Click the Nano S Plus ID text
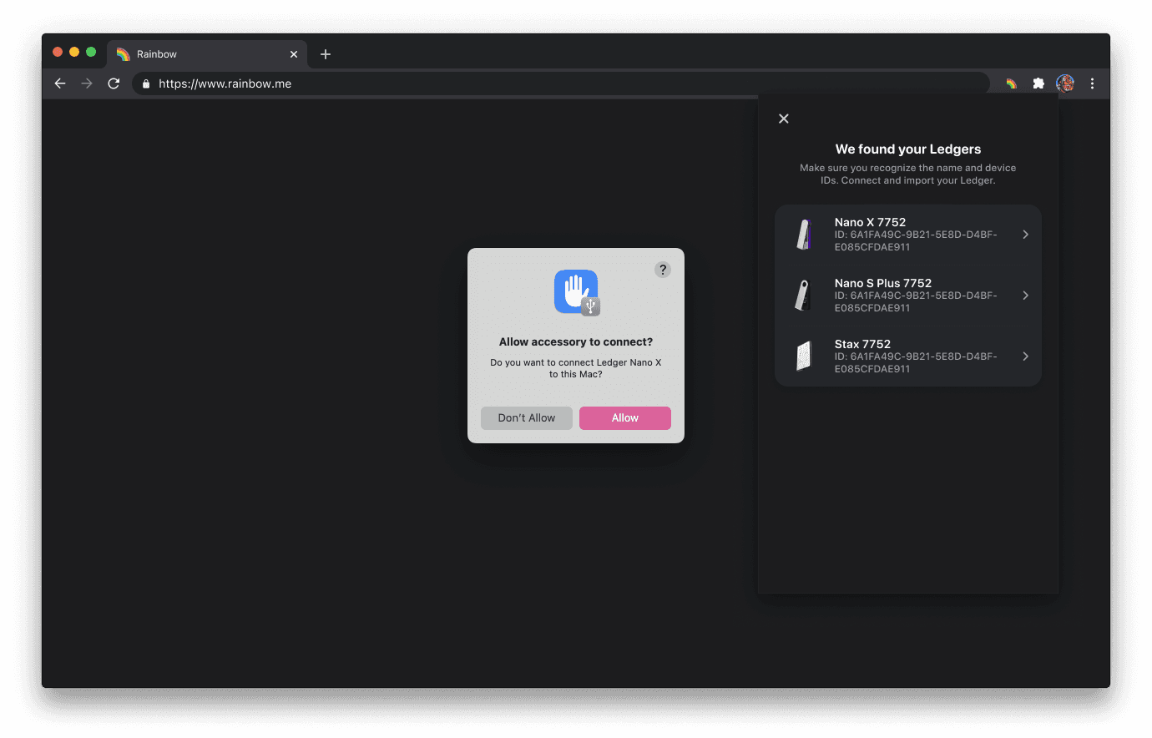The height and width of the screenshot is (738, 1152). [x=916, y=302]
